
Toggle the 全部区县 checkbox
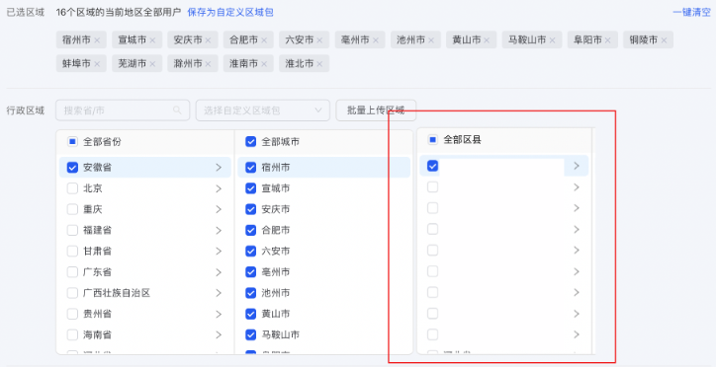432,140
